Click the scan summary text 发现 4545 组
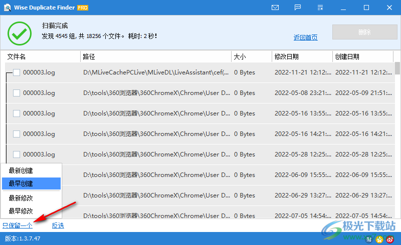This screenshot has height=245, width=401. (99, 36)
